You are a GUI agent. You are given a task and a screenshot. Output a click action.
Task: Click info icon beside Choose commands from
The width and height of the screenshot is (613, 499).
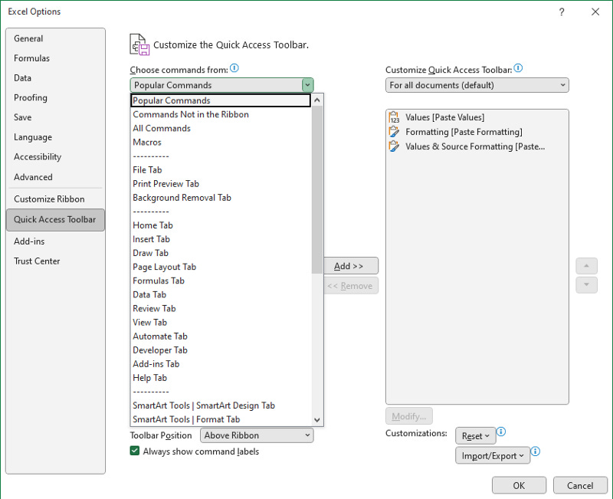234,68
